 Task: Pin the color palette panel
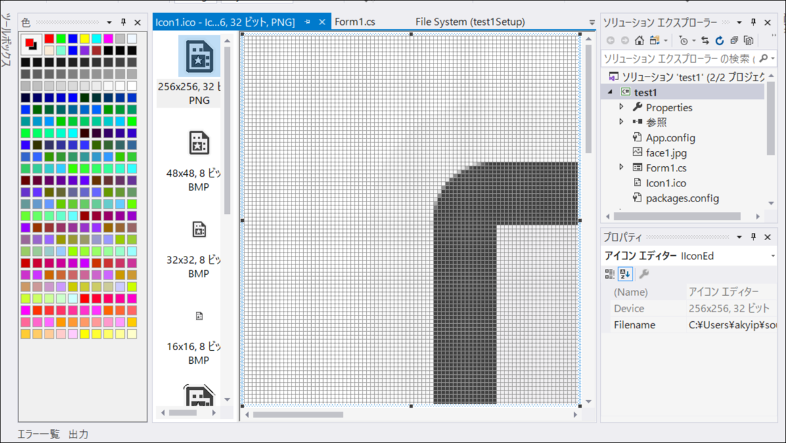pyautogui.click(x=123, y=22)
